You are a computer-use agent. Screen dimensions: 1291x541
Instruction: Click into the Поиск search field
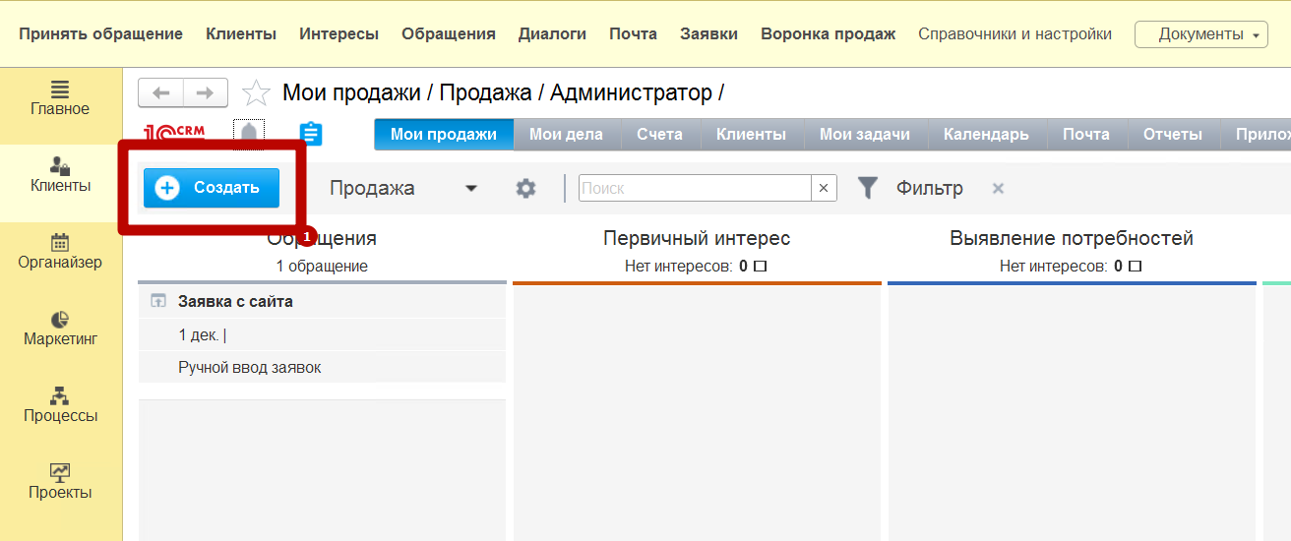[694, 189]
